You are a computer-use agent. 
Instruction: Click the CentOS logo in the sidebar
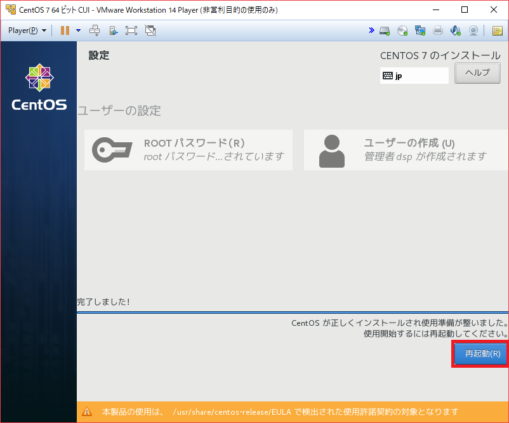pos(39,87)
